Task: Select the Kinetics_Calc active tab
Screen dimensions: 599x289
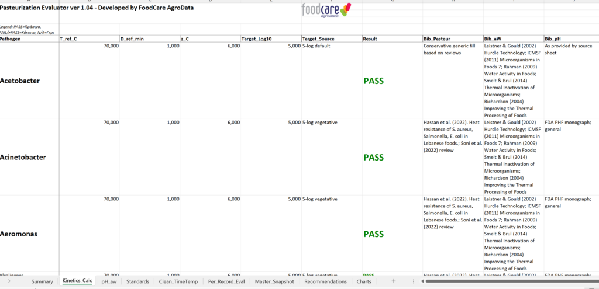Action: [x=77, y=281]
